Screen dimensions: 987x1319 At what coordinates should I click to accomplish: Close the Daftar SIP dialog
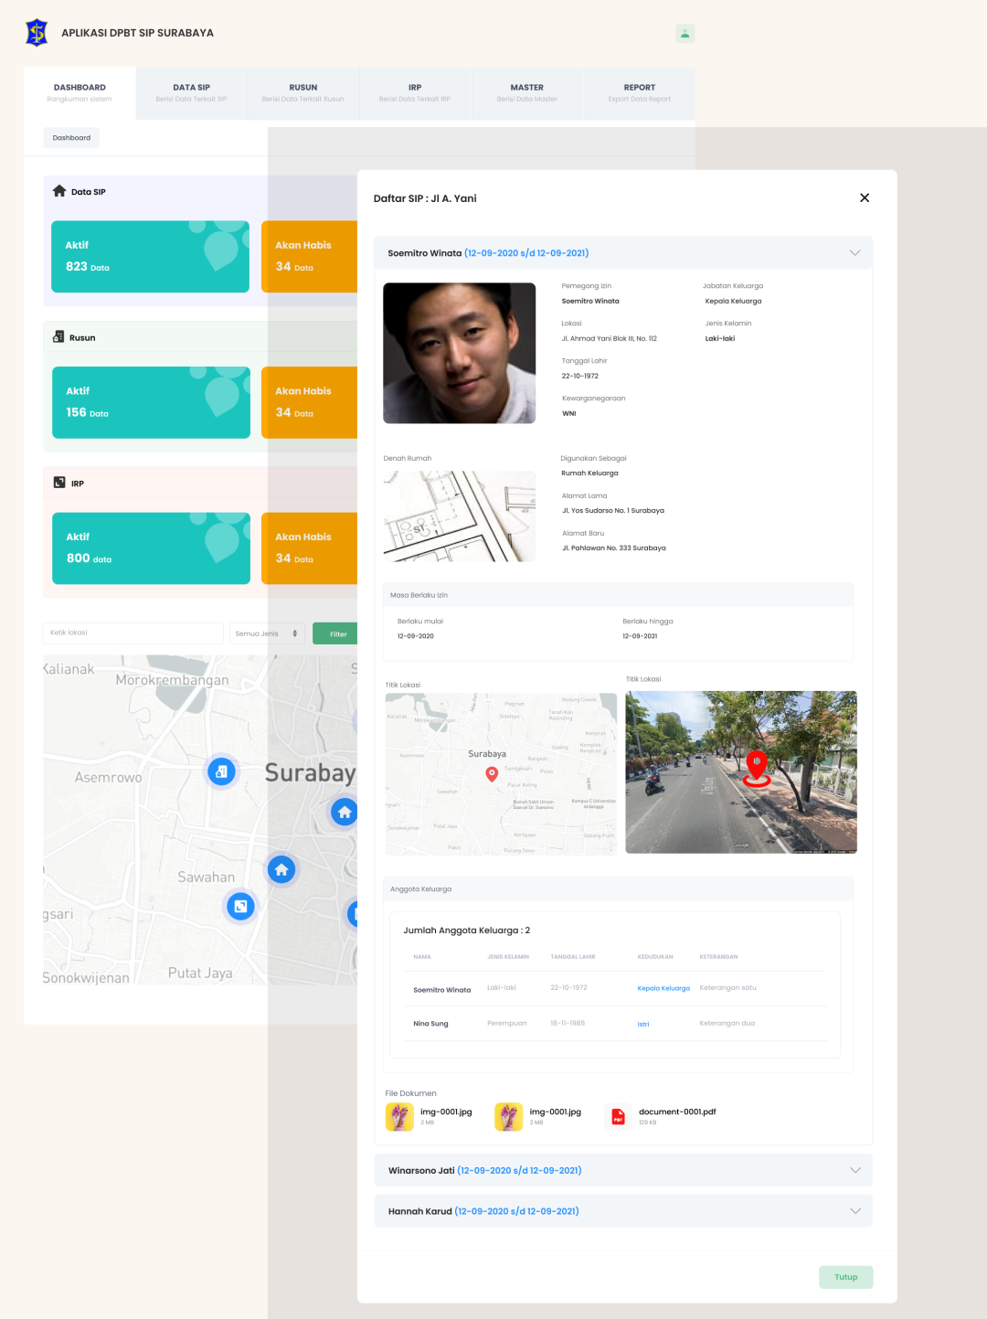tap(864, 198)
